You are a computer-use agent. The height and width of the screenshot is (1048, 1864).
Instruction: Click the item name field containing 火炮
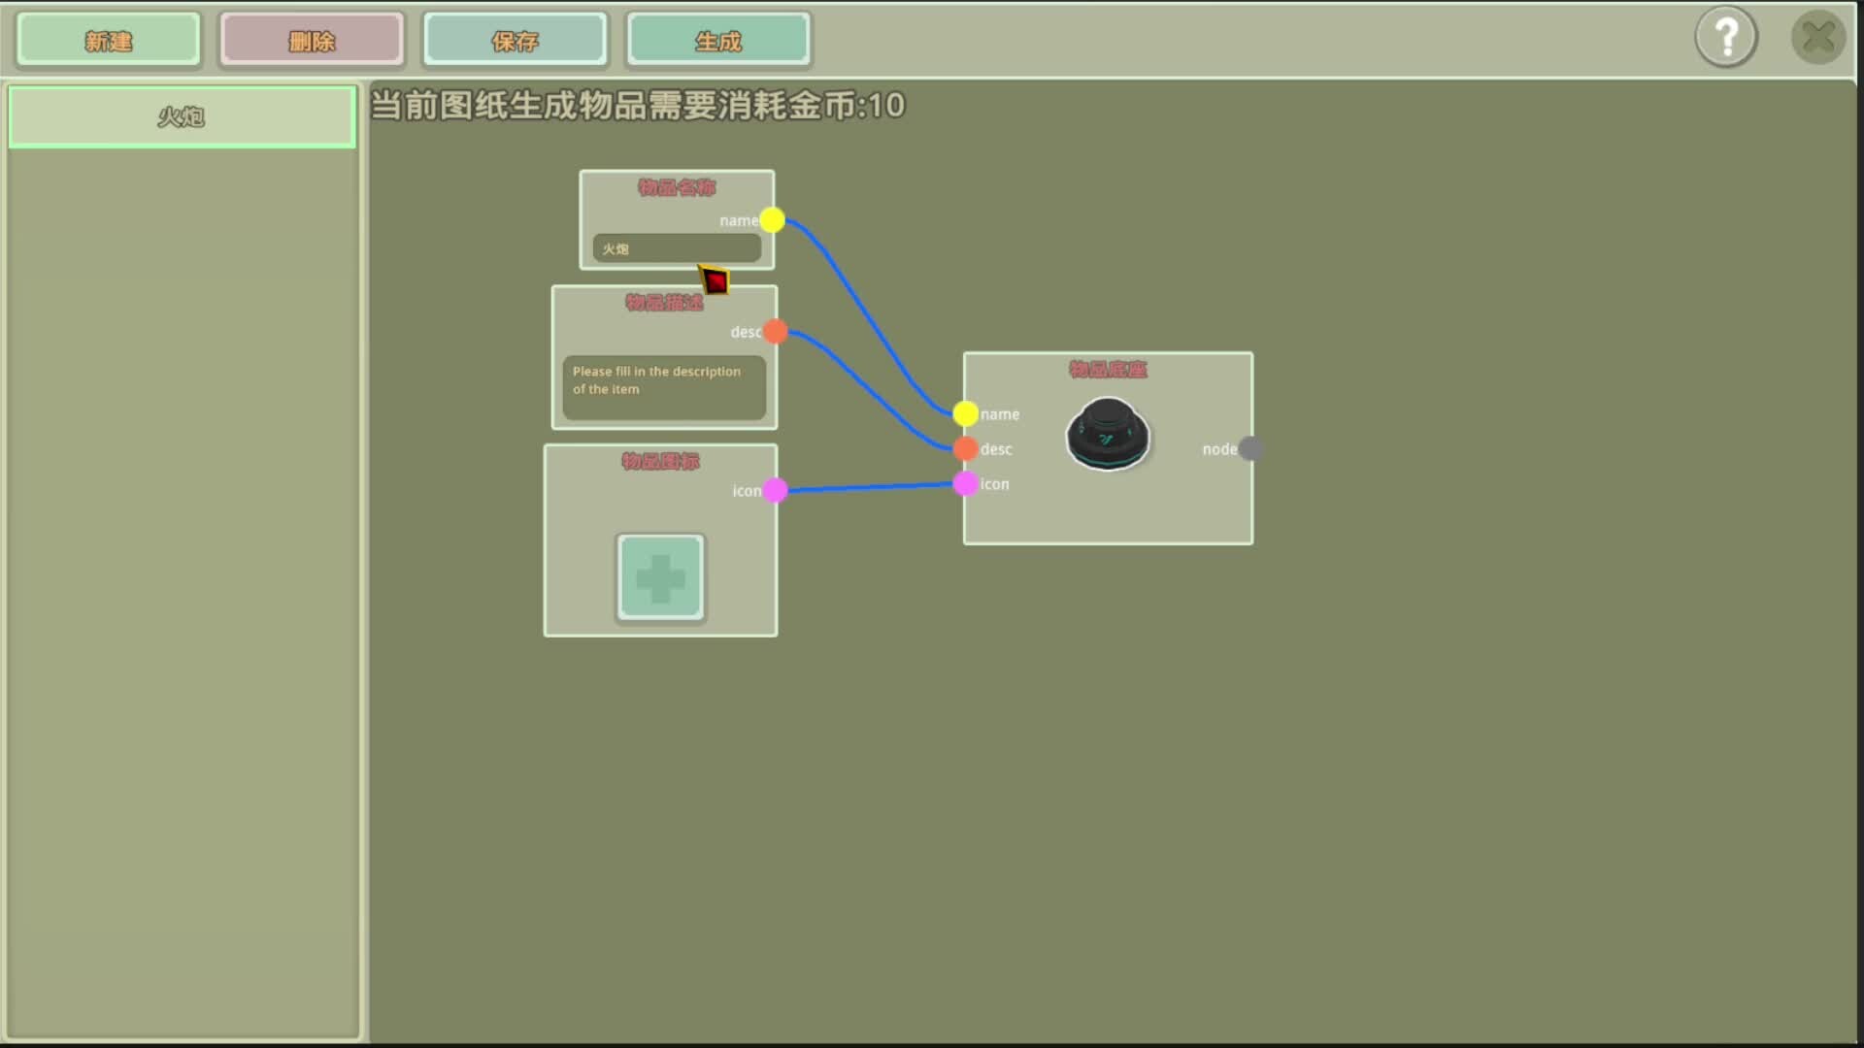677,249
